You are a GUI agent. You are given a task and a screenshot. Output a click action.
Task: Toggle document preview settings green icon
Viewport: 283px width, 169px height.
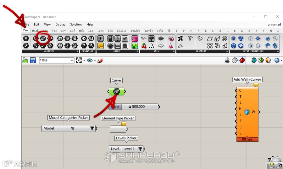tap(261, 61)
